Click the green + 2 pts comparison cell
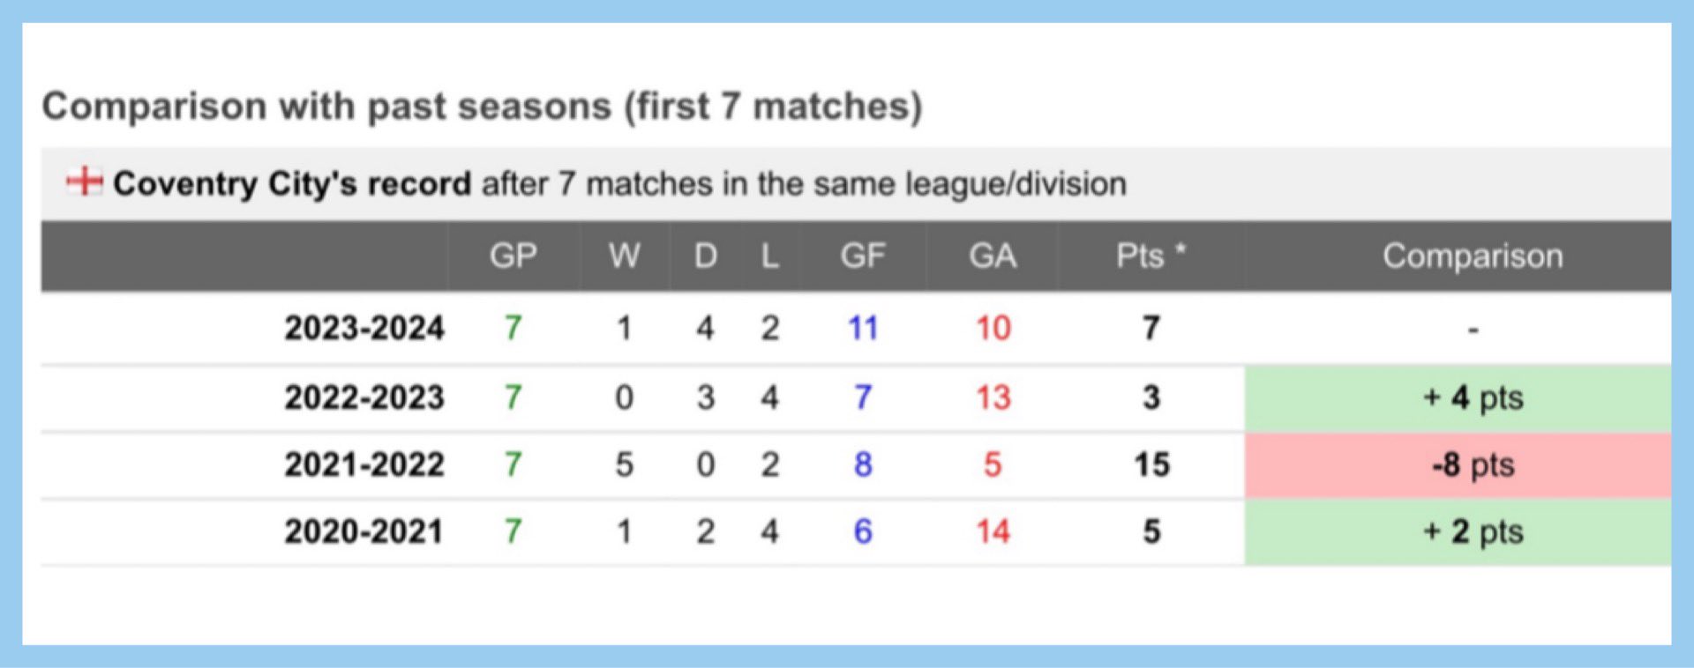The height and width of the screenshot is (668, 1694). pyautogui.click(x=1458, y=532)
